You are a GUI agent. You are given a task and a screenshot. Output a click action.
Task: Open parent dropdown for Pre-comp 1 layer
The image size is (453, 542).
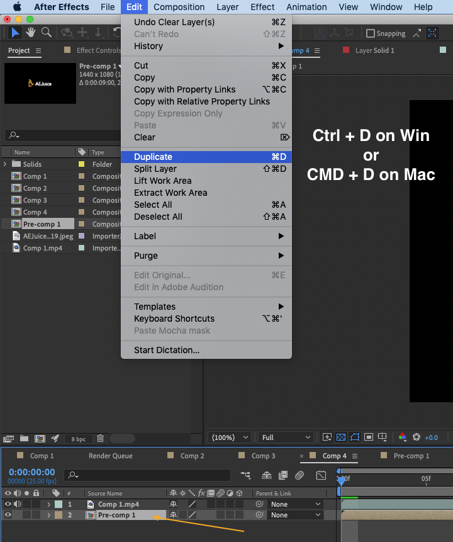coord(296,515)
